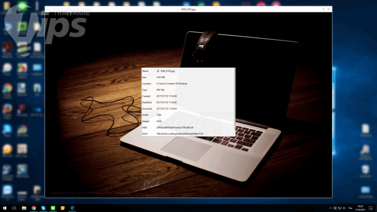
Task: Click the "MD5" label in info panel
Action: point(144,128)
